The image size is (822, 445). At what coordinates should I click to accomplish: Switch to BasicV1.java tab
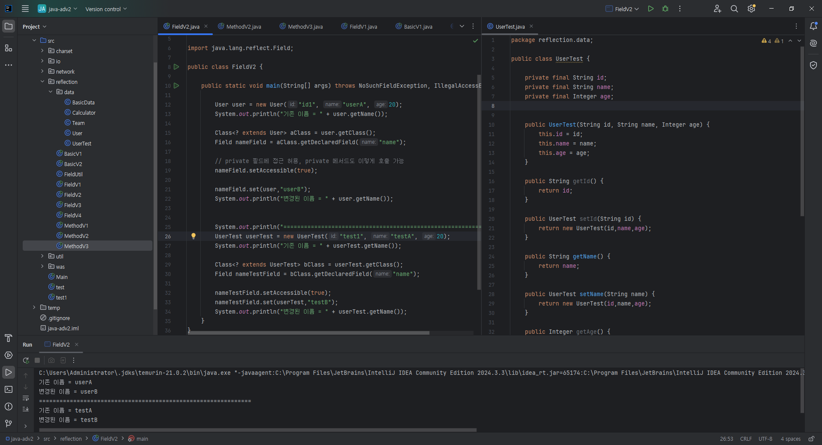pos(414,27)
